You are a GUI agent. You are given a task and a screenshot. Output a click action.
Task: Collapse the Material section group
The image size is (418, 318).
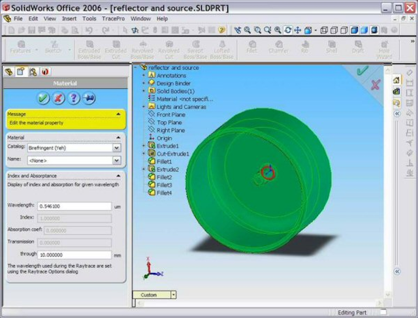(118, 137)
